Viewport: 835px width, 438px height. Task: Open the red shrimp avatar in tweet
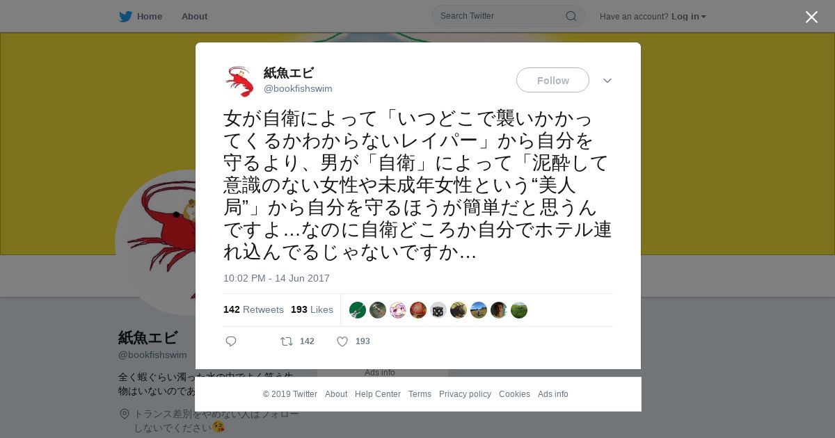(239, 81)
